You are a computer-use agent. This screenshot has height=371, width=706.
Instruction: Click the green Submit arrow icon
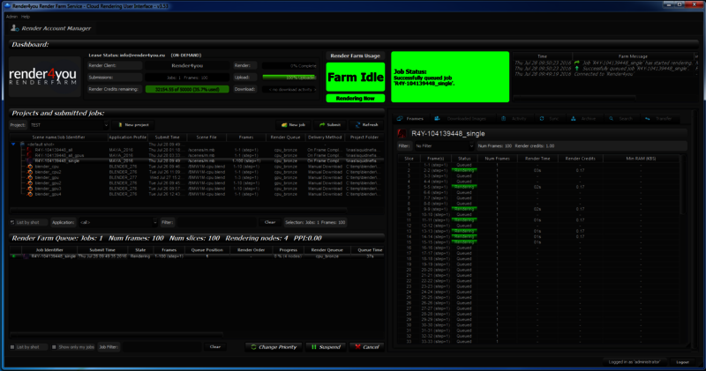[319, 125]
